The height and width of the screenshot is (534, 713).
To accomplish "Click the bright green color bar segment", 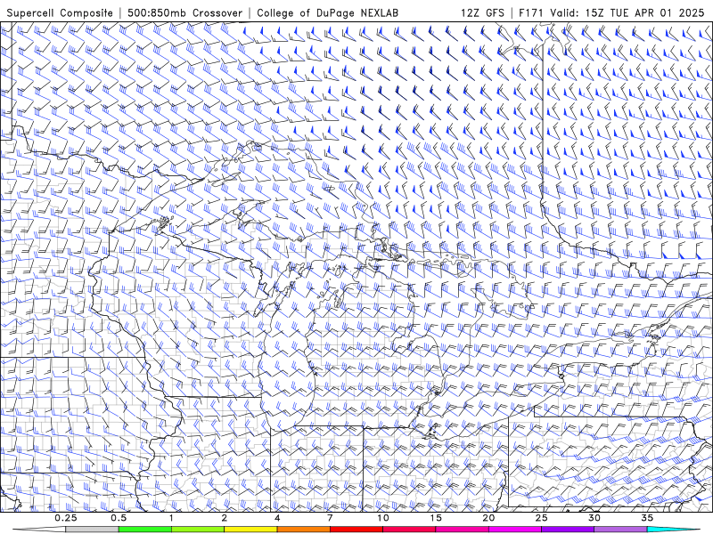I will (145, 530).
